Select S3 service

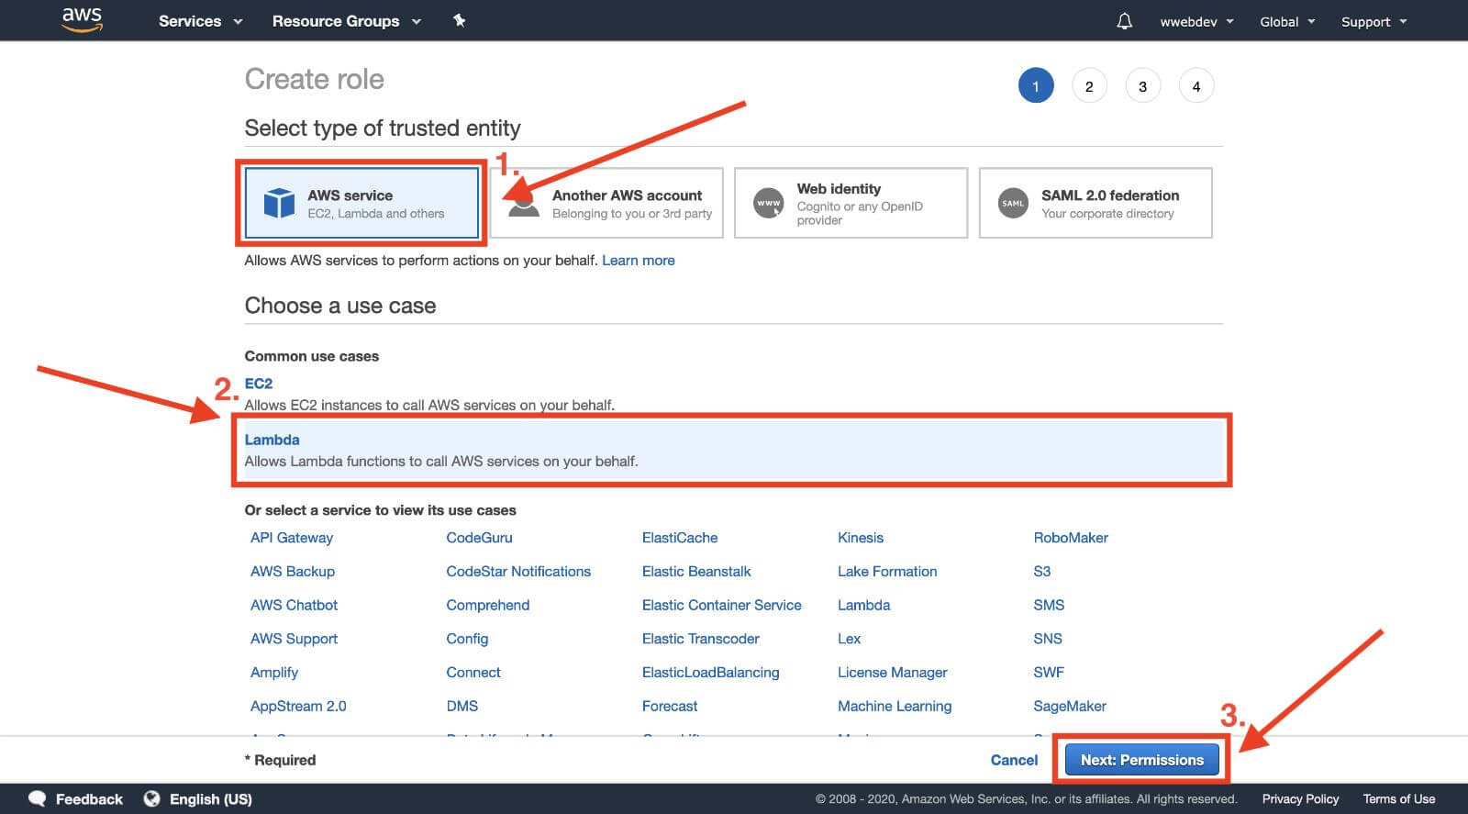click(1042, 572)
